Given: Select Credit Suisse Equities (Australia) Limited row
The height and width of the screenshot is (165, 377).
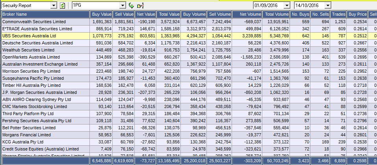Looking at the screenshot, I should click(188, 149).
